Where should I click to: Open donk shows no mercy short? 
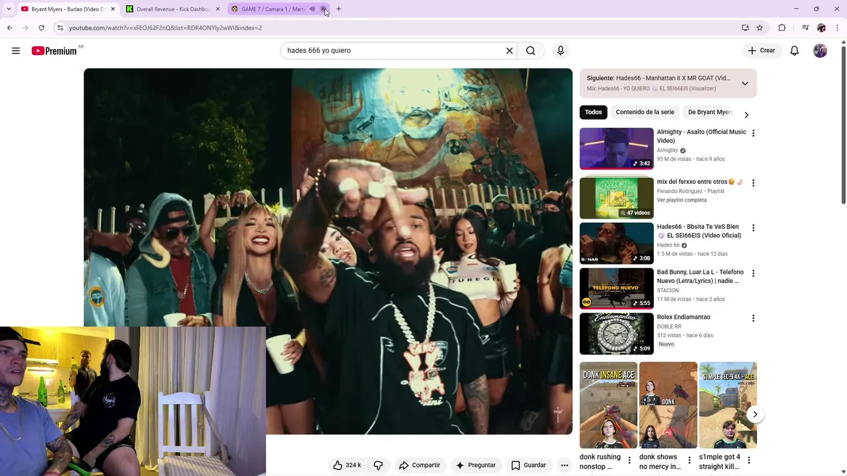pyautogui.click(x=668, y=405)
